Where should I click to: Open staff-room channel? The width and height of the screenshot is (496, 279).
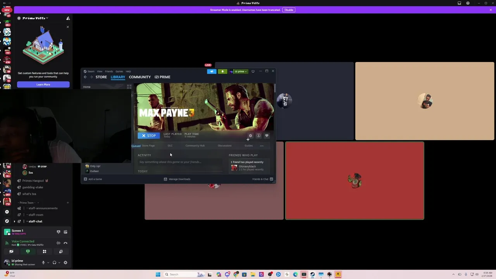coord(36,215)
